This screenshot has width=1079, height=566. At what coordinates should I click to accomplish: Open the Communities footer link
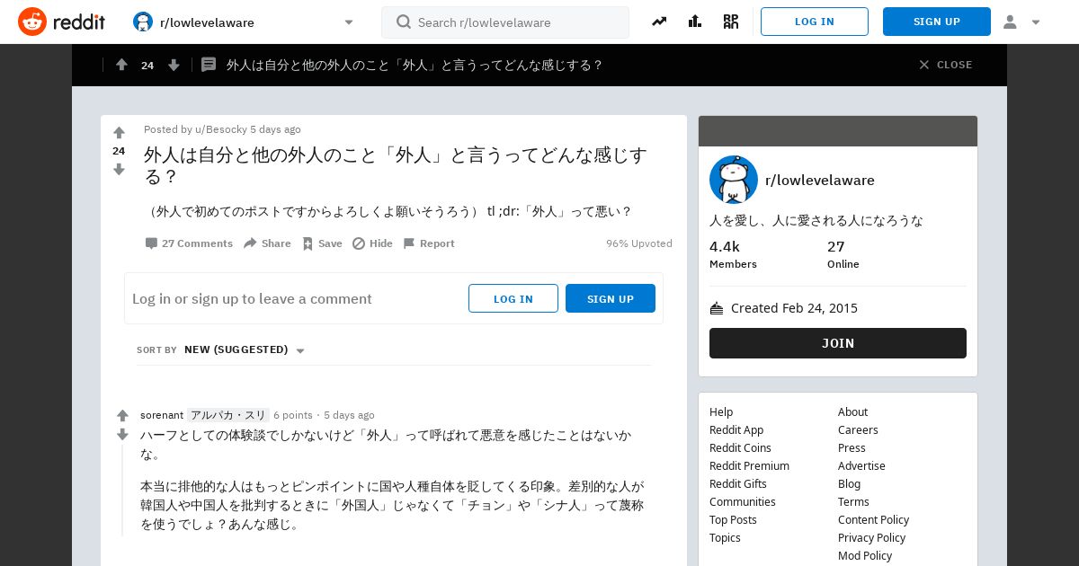click(x=743, y=501)
